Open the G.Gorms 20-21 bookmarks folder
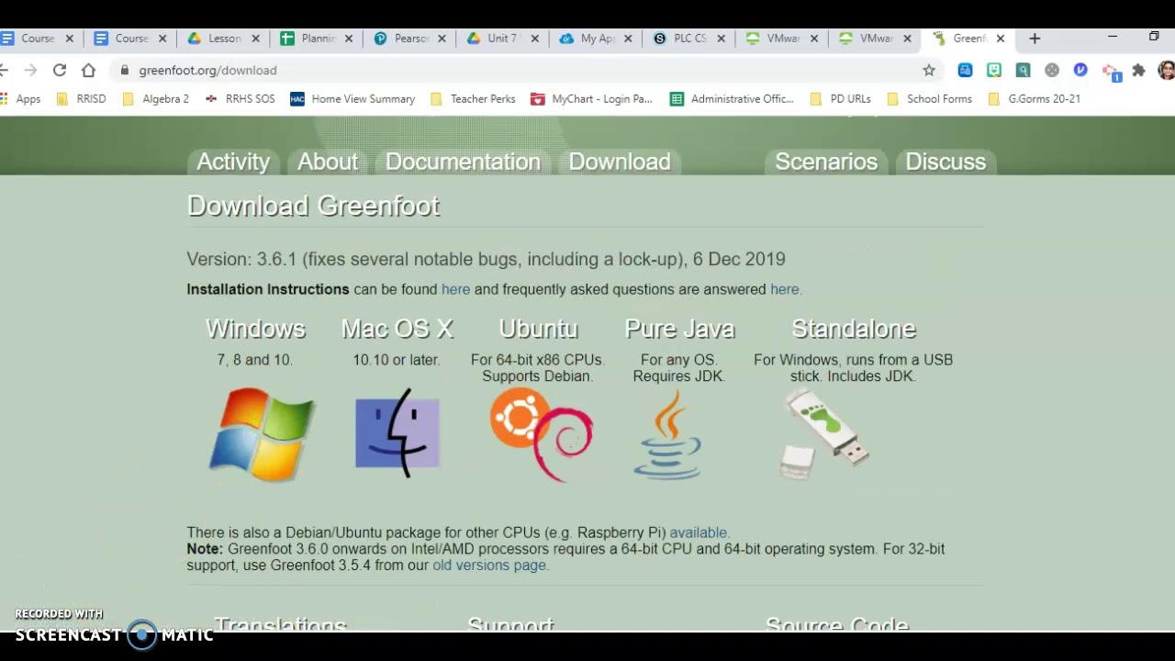The height and width of the screenshot is (661, 1175). tap(1034, 98)
